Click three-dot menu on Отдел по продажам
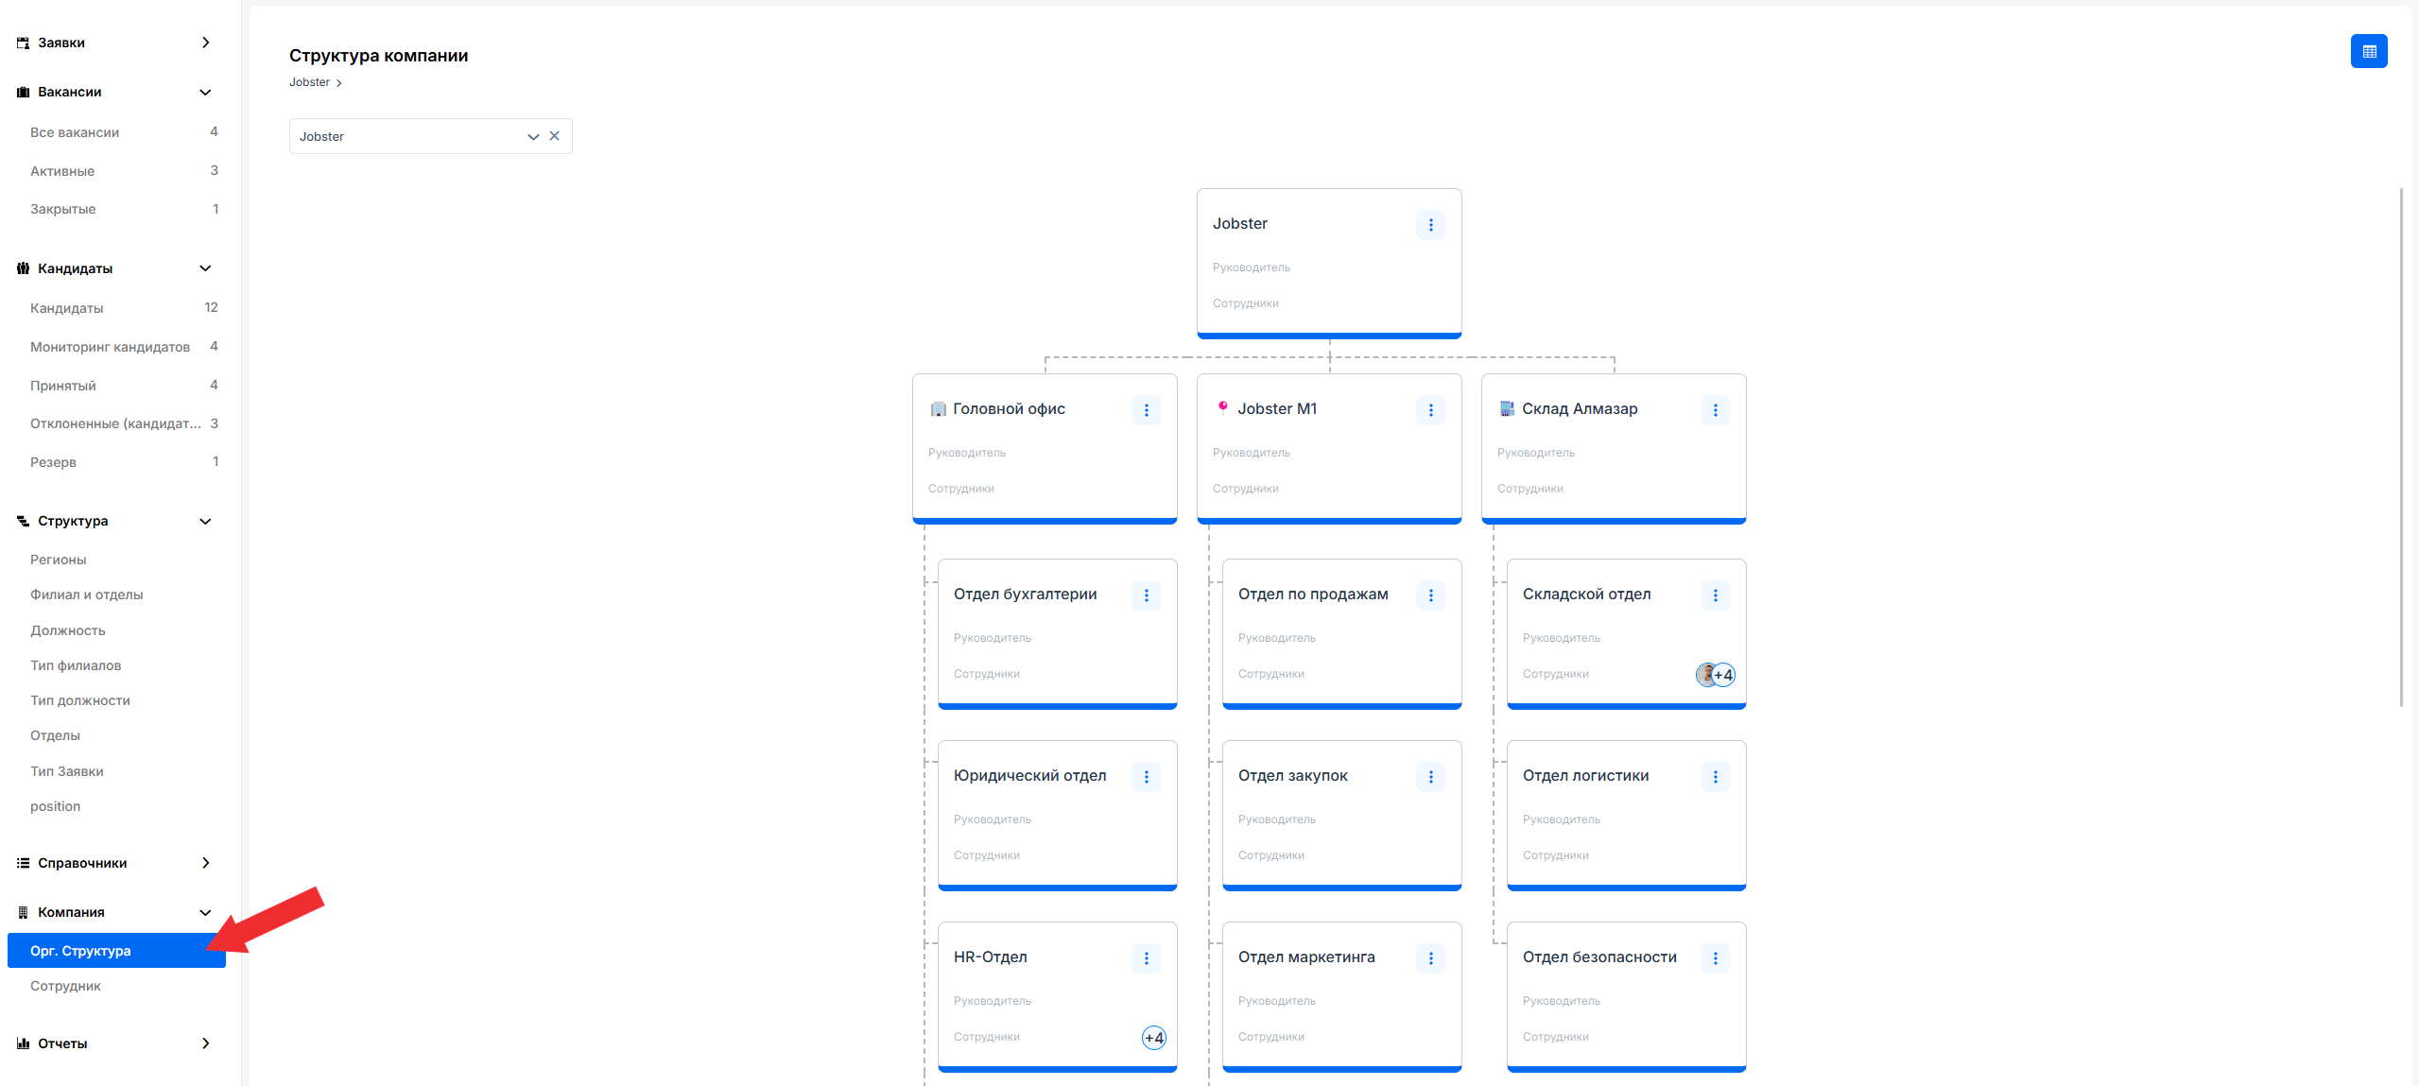The width and height of the screenshot is (2419, 1086). (x=1430, y=595)
